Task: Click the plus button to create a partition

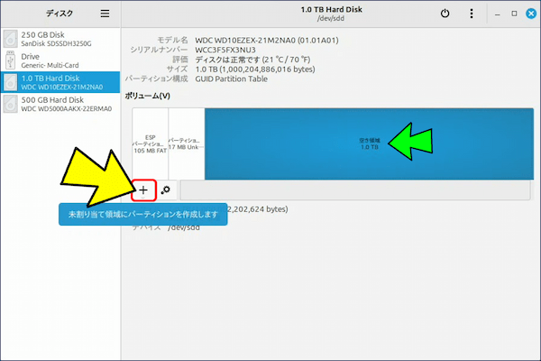Action: (143, 190)
